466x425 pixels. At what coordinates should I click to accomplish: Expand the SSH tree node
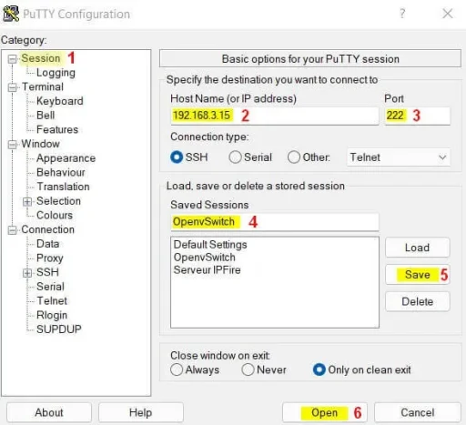27,273
